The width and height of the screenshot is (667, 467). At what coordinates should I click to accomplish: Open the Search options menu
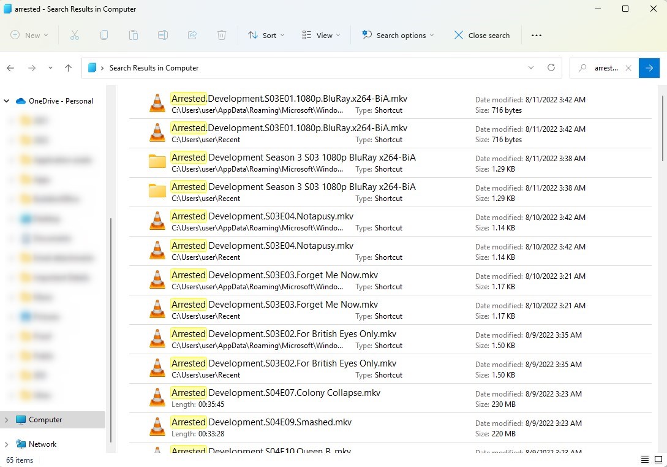(397, 35)
